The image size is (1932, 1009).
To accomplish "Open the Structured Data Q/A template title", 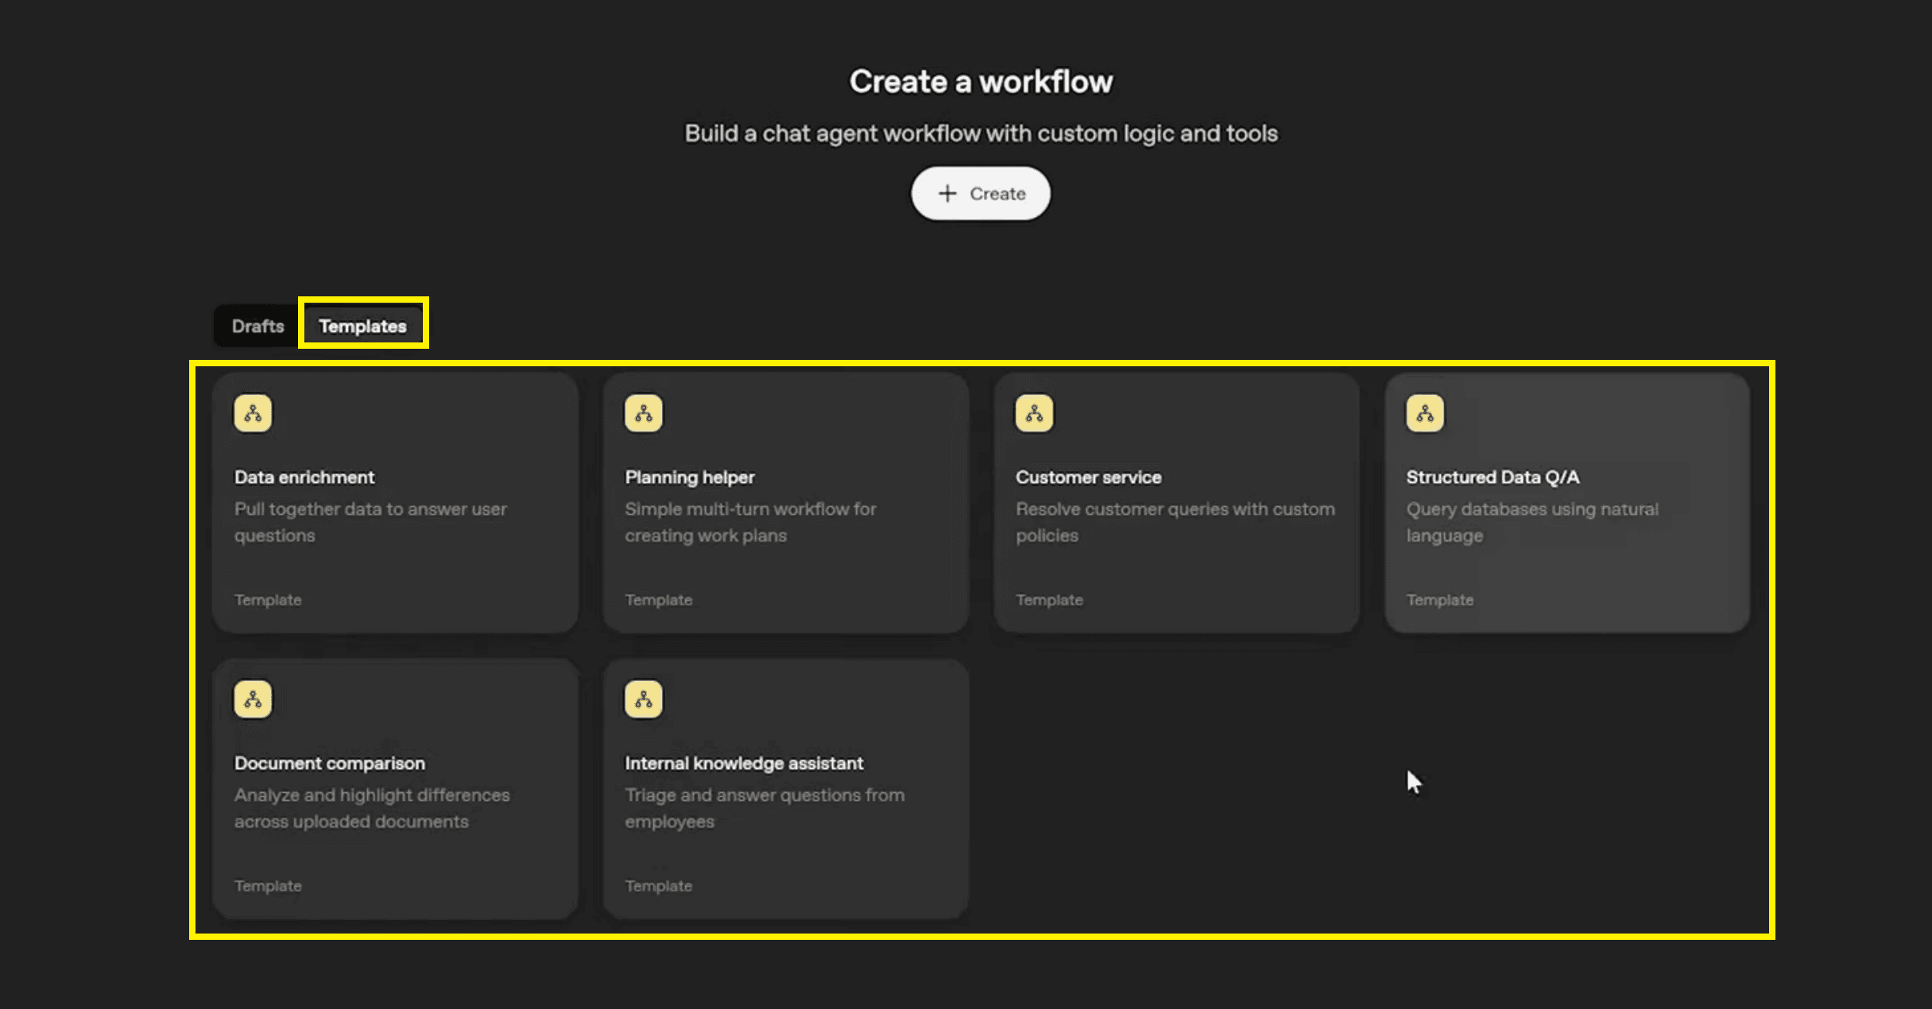I will [x=1493, y=477].
